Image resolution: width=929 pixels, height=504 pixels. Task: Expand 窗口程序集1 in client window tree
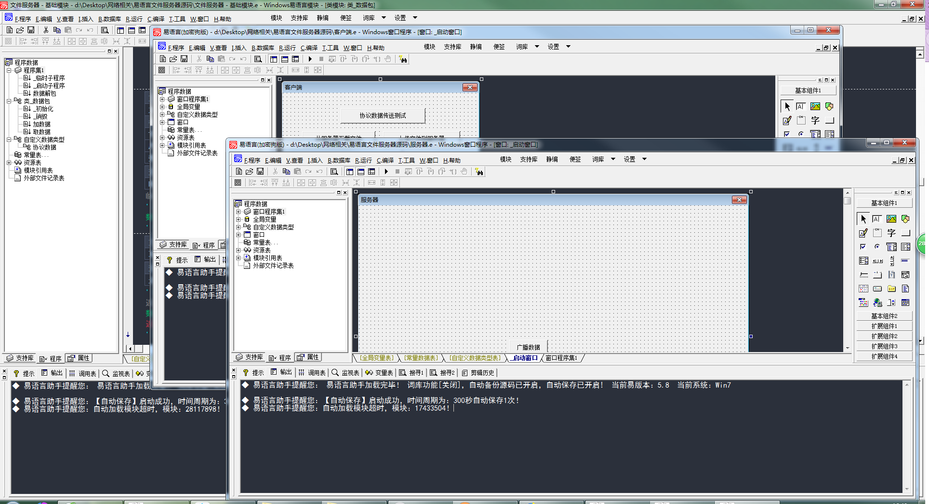point(162,99)
